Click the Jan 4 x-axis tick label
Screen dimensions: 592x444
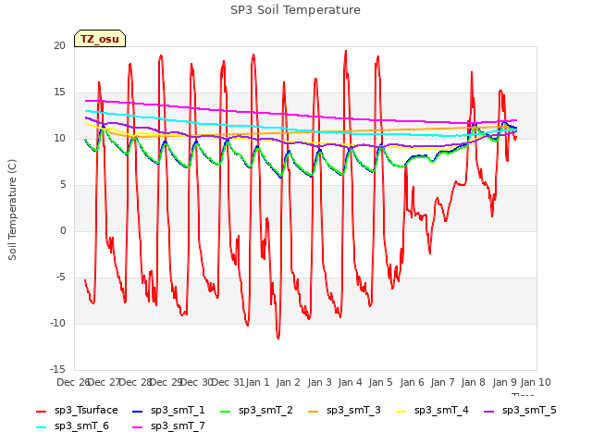tap(350, 382)
